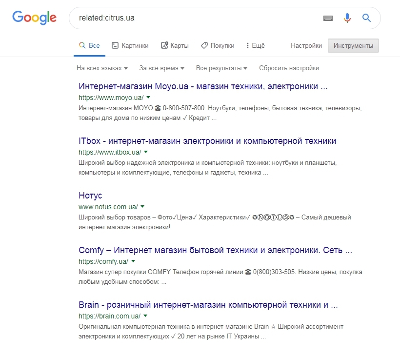This screenshot has width=400, height=356.
Task: Click the https://www.itbox.ua/ green URL
Action: tap(110, 152)
